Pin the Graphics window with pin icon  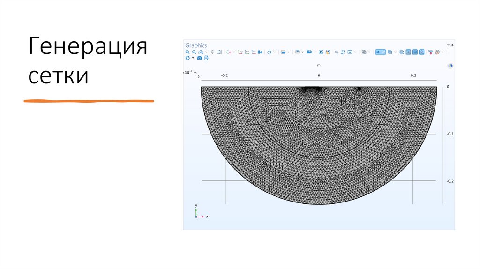(x=452, y=45)
